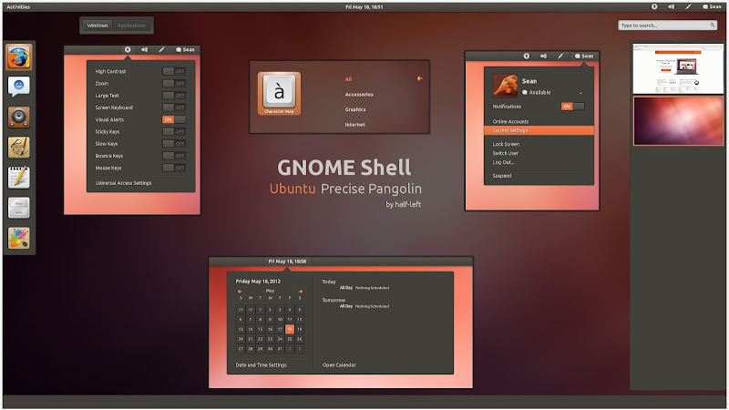Select the Accessories category
The height and width of the screenshot is (410, 729).
[x=359, y=95]
